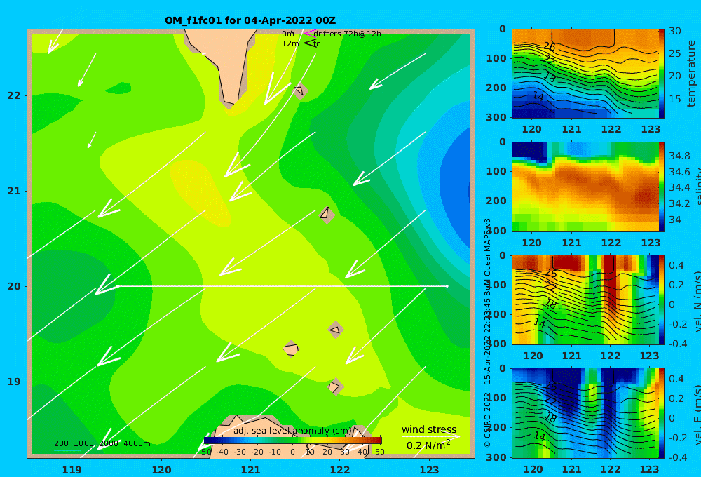Screen dimensions: 701x477
Task: Click the vel. E colorbar
Action: pos(662,413)
